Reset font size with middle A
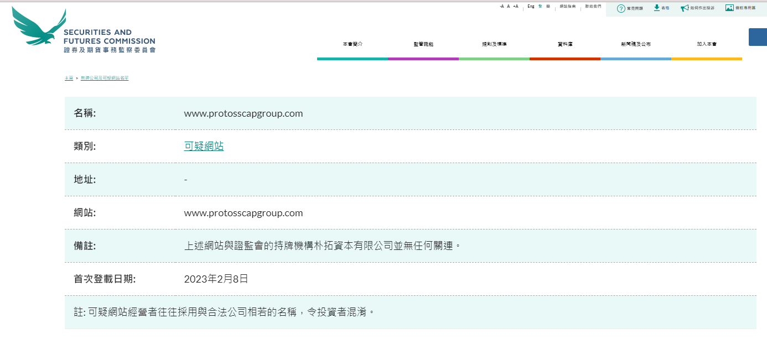Image resolution: width=767 pixels, height=339 pixels. (x=509, y=6)
